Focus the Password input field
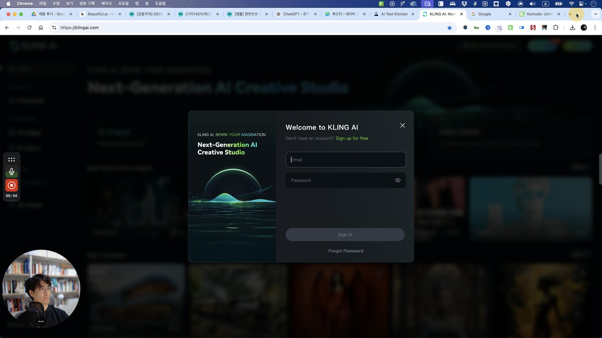This screenshot has width=602, height=338. coord(345,180)
